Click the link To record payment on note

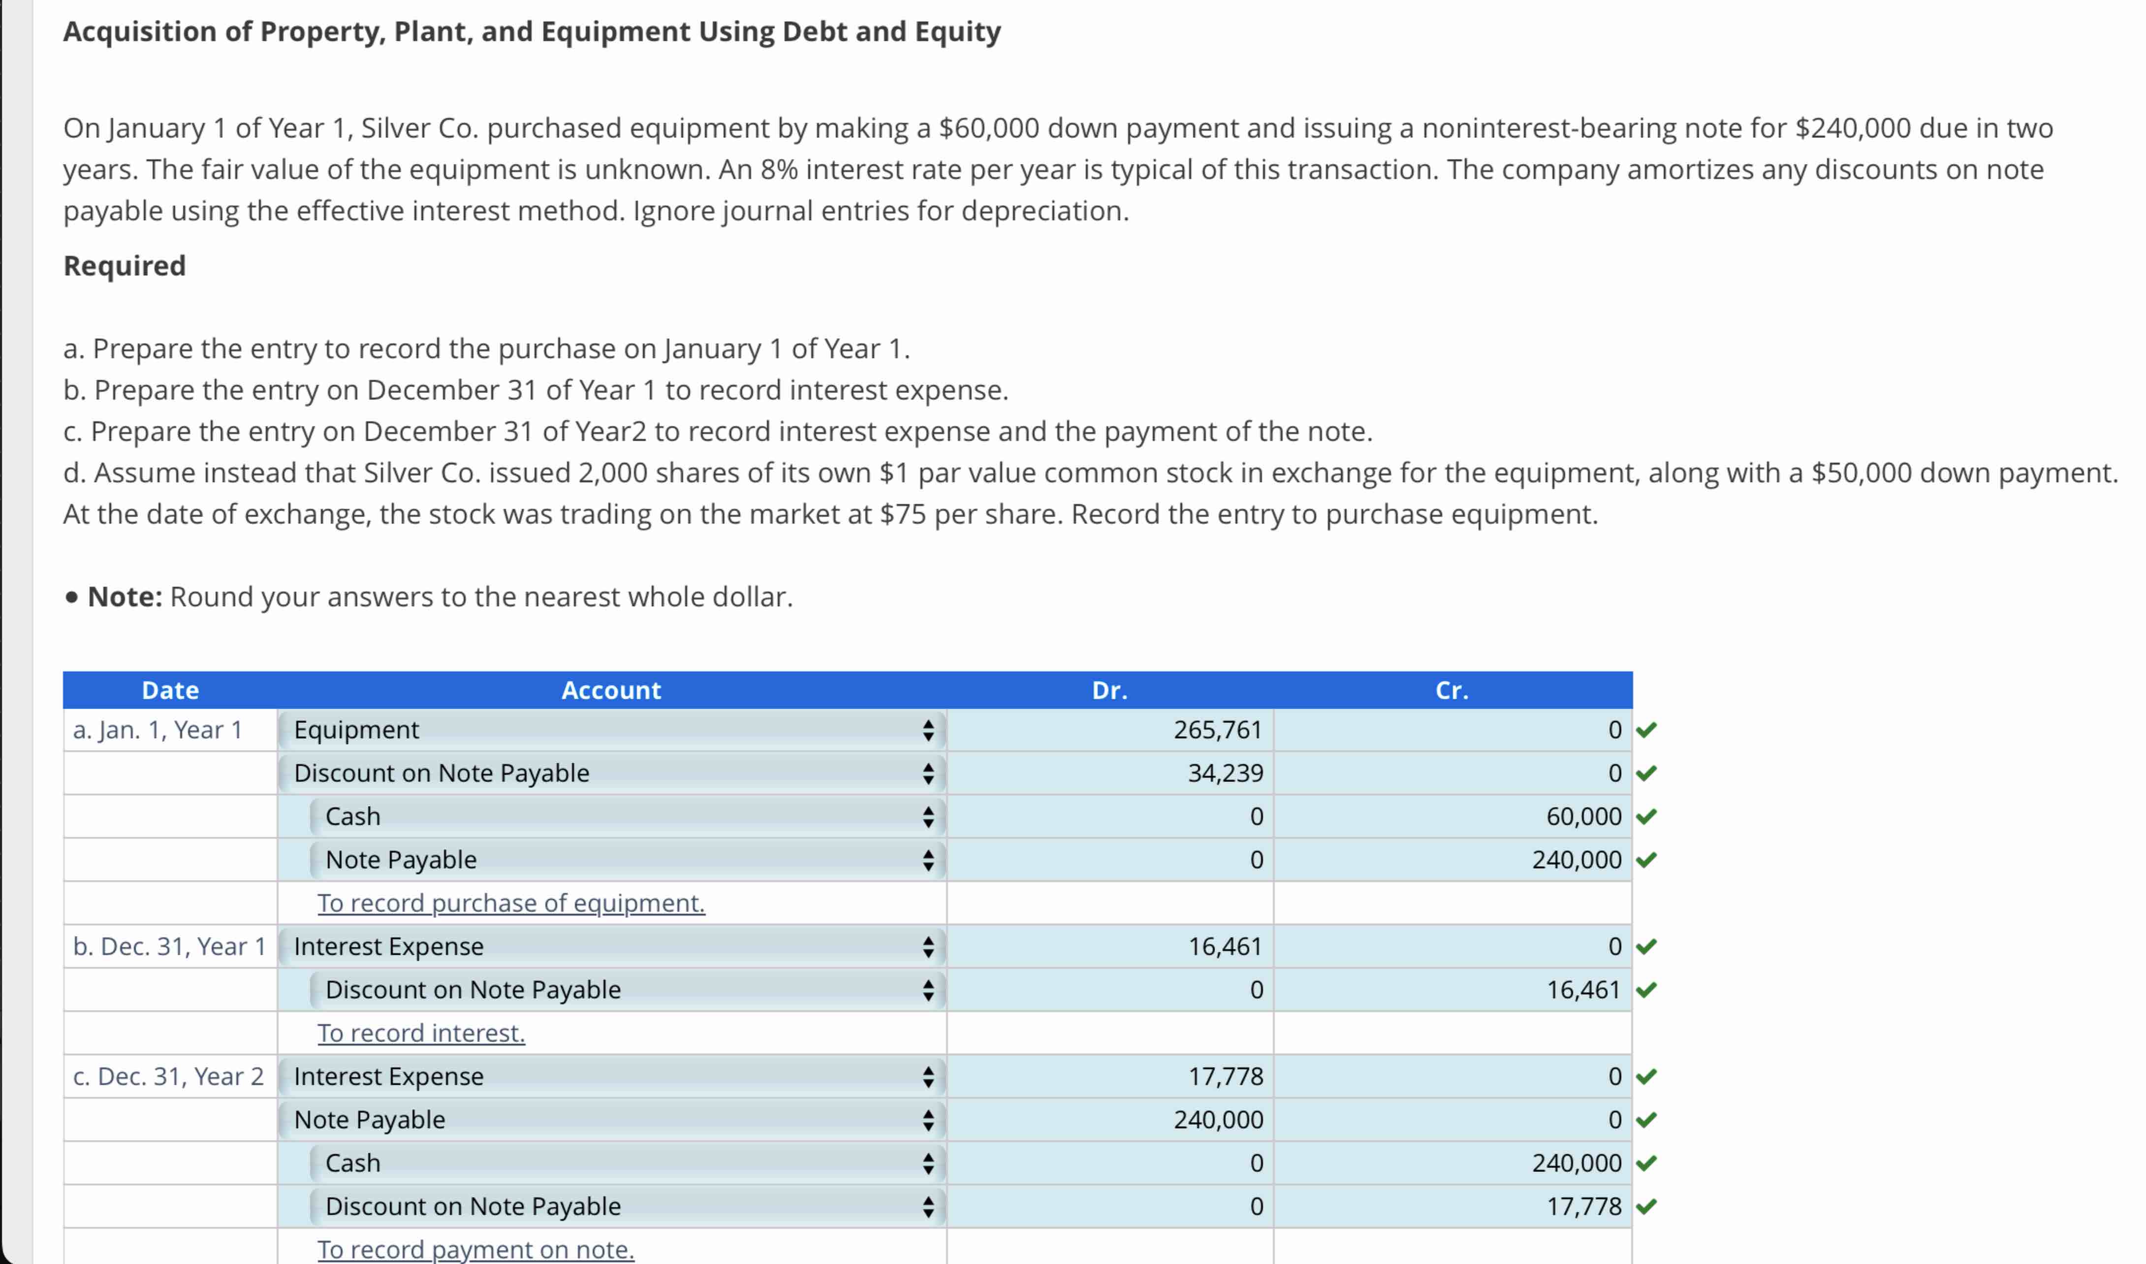click(x=475, y=1249)
